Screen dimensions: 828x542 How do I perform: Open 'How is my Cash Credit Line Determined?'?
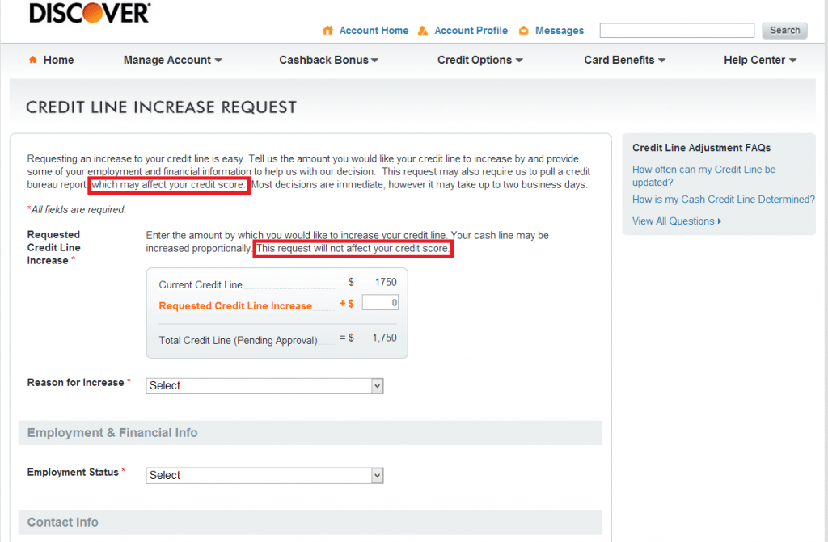click(x=723, y=200)
